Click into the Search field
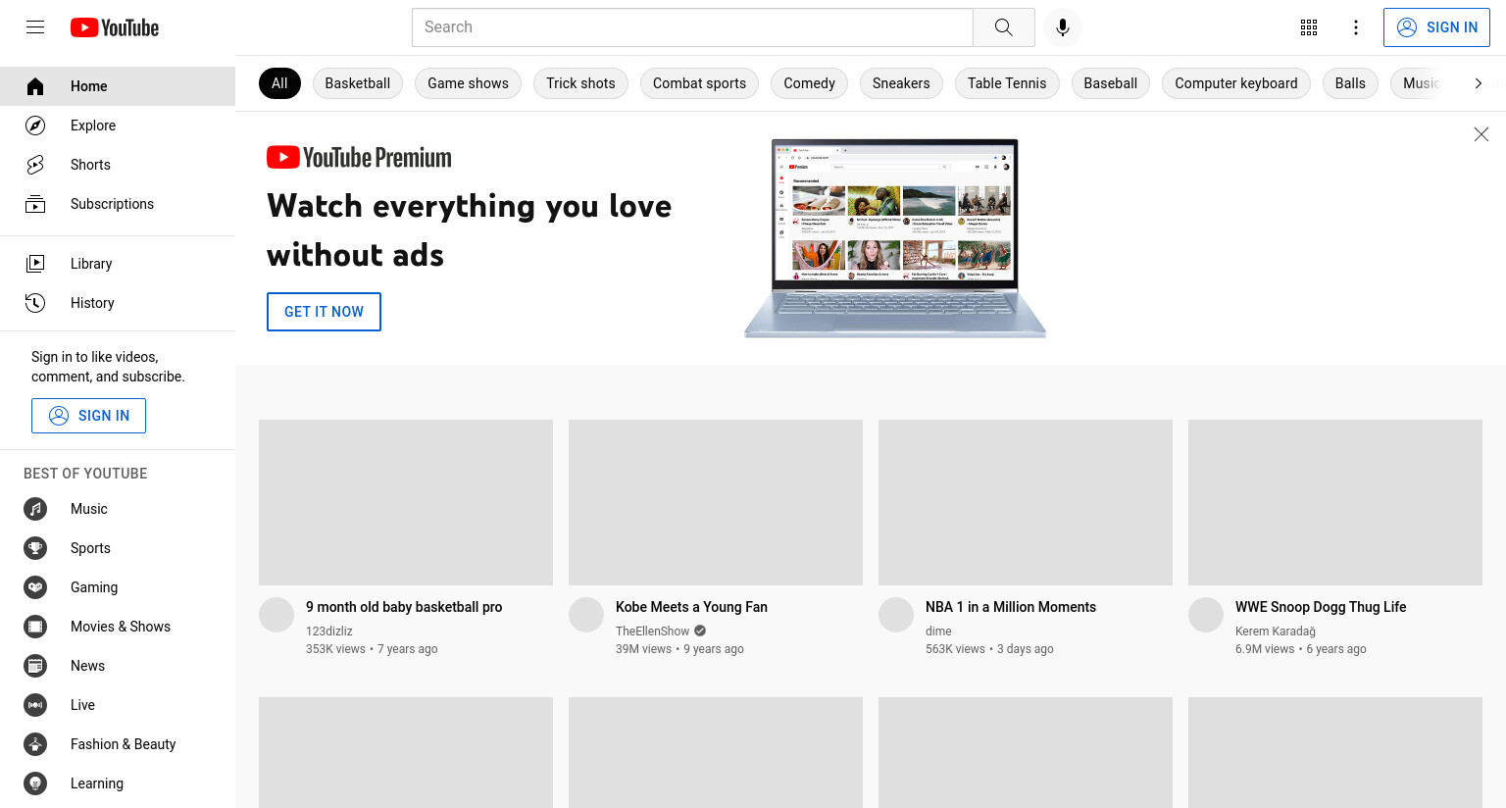1506x808 pixels. (x=692, y=27)
